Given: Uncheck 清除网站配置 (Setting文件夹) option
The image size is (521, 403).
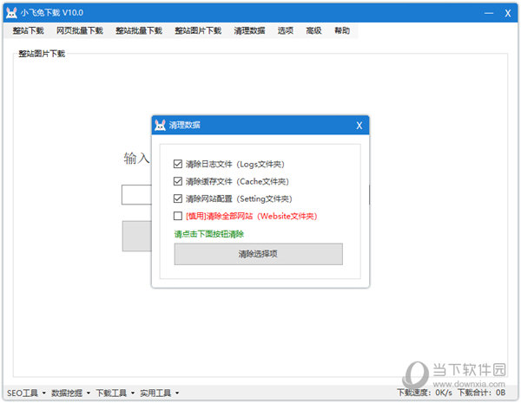Looking at the screenshot, I should [x=178, y=198].
